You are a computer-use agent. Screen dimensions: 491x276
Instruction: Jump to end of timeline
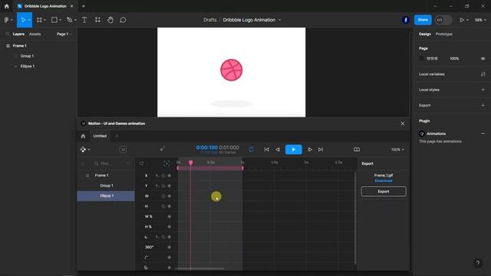click(321, 149)
